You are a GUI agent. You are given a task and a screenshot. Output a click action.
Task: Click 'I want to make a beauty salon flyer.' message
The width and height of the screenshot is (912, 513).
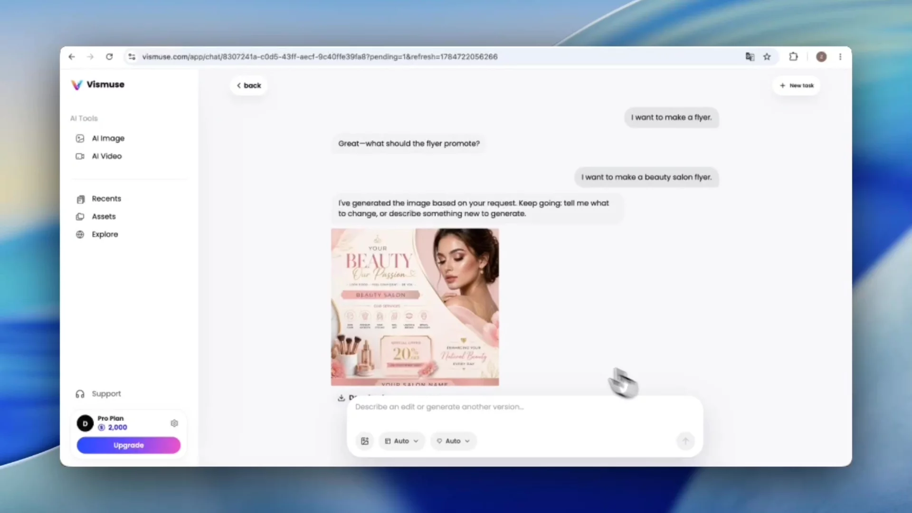point(646,177)
